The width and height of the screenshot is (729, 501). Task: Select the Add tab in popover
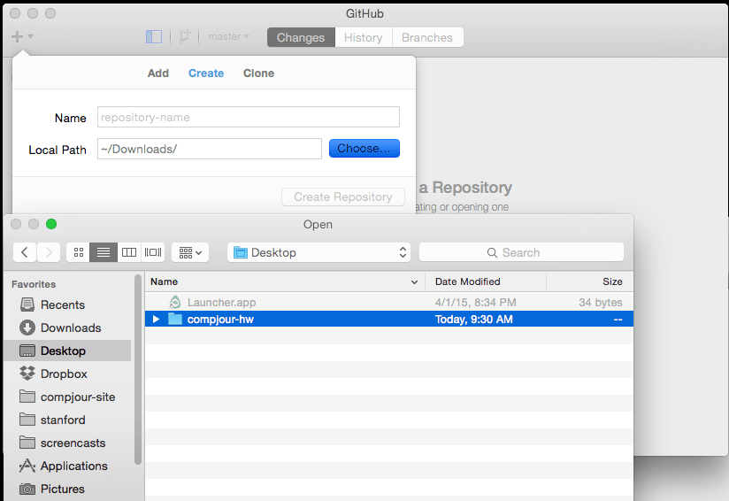pos(158,73)
